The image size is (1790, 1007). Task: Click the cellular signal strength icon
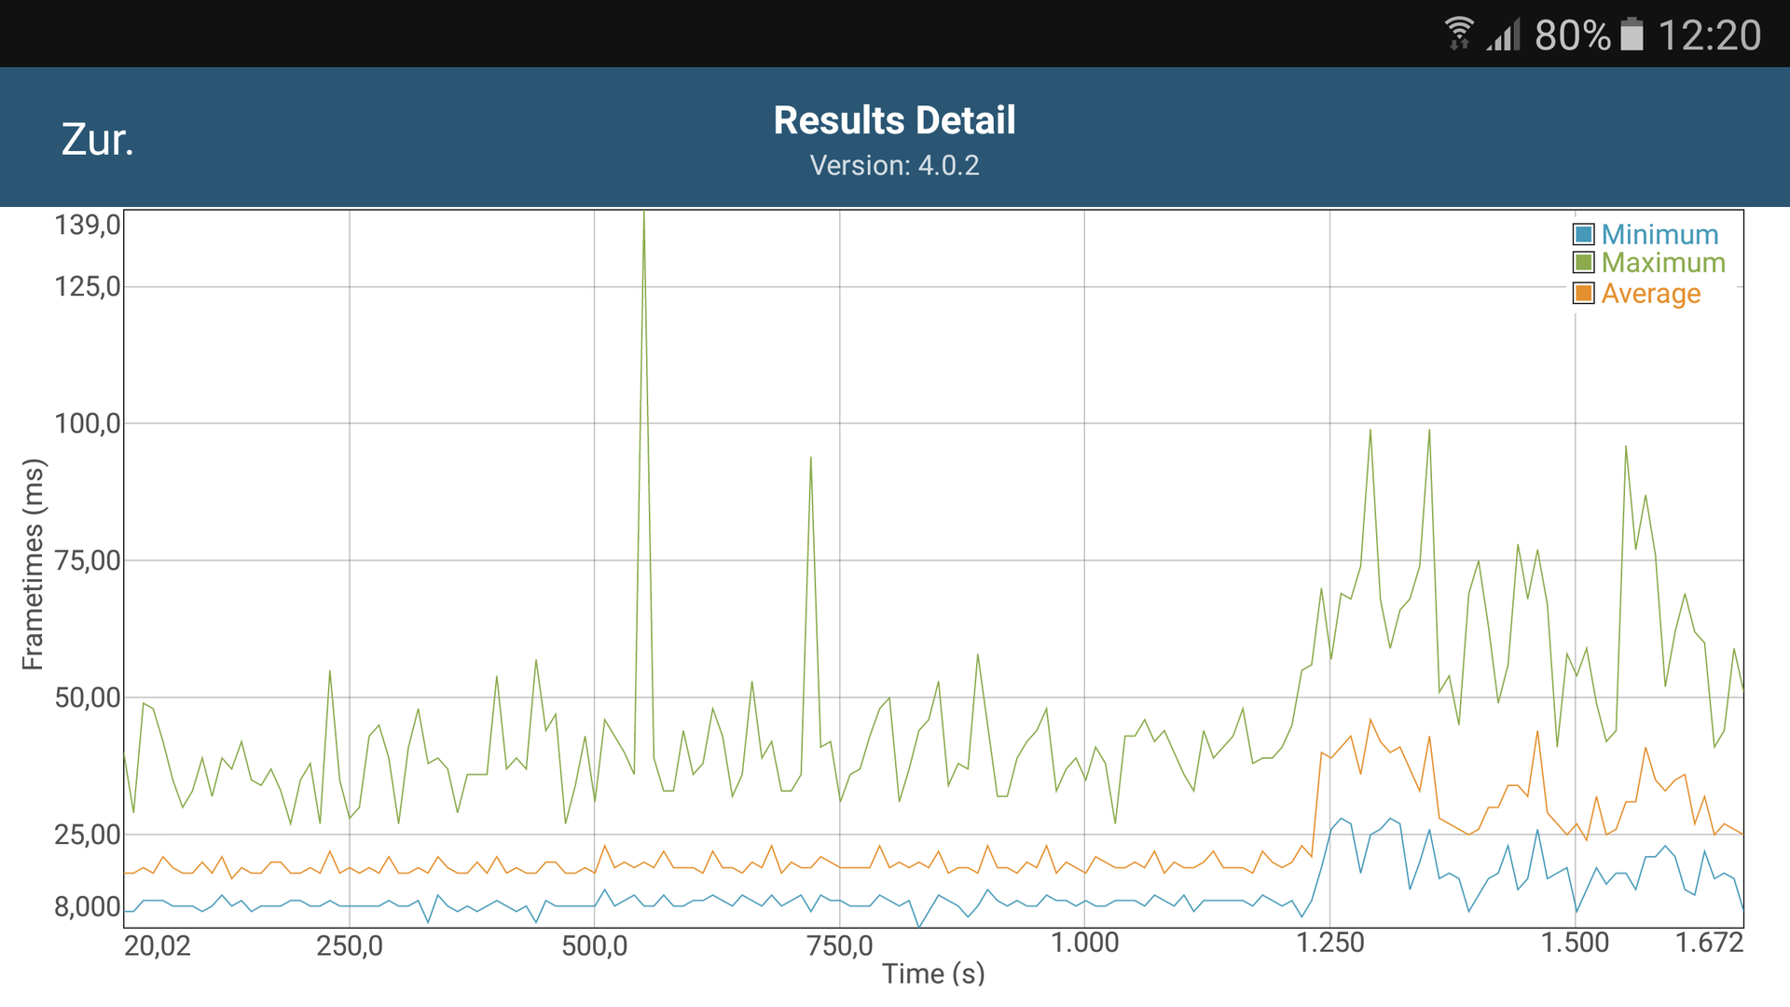[1503, 35]
